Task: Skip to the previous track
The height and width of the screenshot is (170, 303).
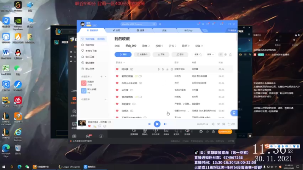Action: (x=149, y=124)
